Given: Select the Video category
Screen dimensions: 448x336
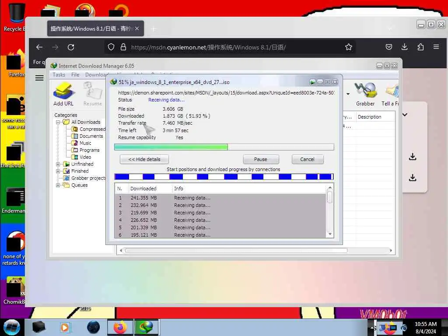Looking at the screenshot, I should [81, 157].
